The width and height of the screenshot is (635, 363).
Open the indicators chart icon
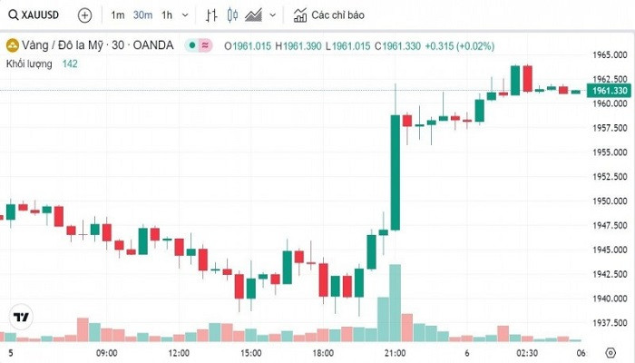(300, 15)
